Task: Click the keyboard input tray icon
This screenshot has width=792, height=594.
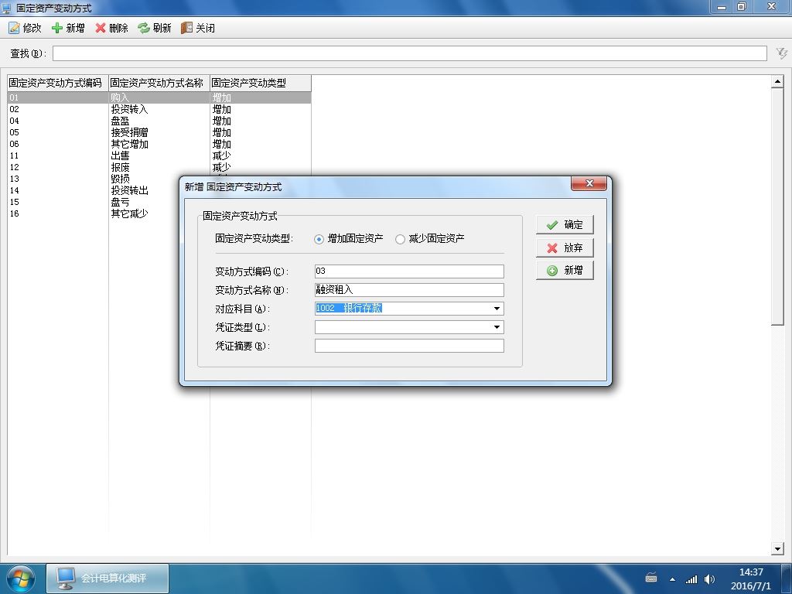Action: click(651, 577)
